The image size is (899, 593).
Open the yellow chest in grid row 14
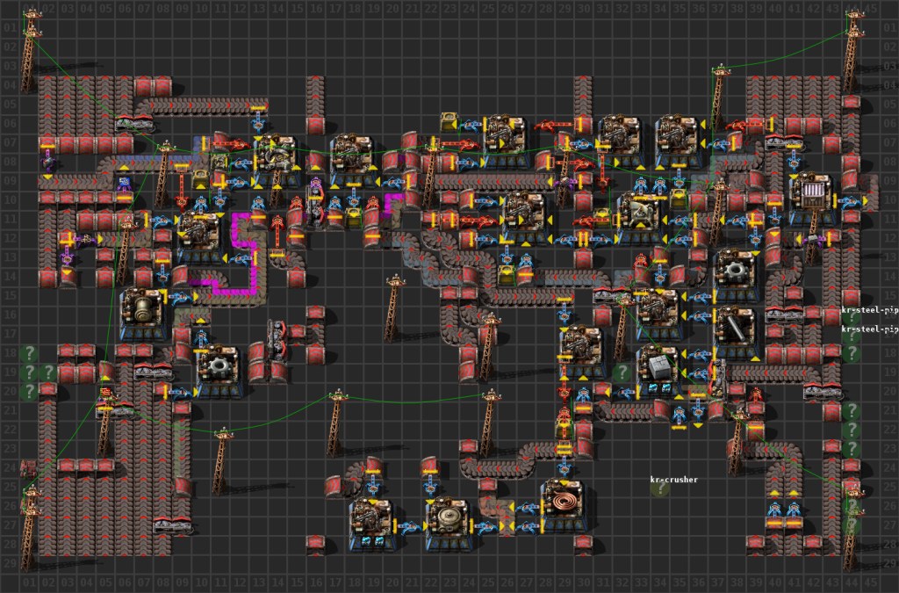pyautogui.click(x=507, y=276)
